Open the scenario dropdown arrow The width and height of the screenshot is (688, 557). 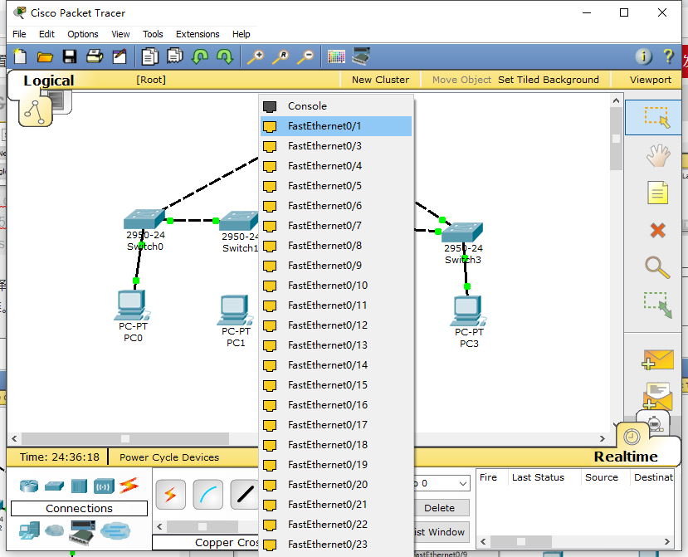click(x=463, y=484)
